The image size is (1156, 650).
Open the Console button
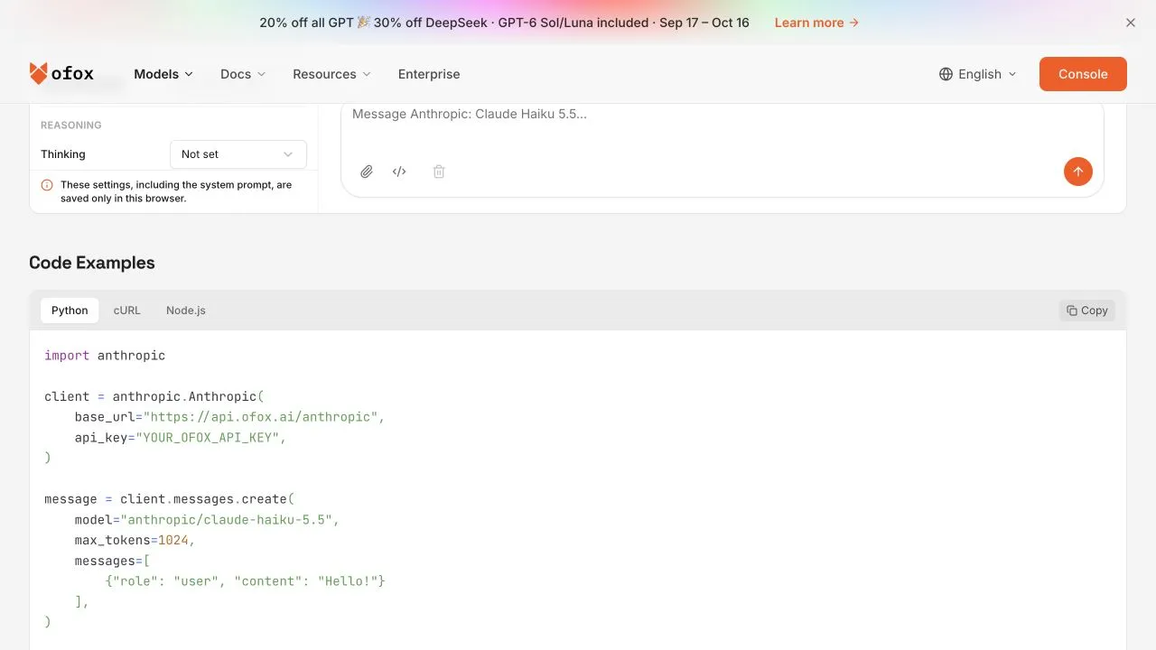click(x=1083, y=74)
